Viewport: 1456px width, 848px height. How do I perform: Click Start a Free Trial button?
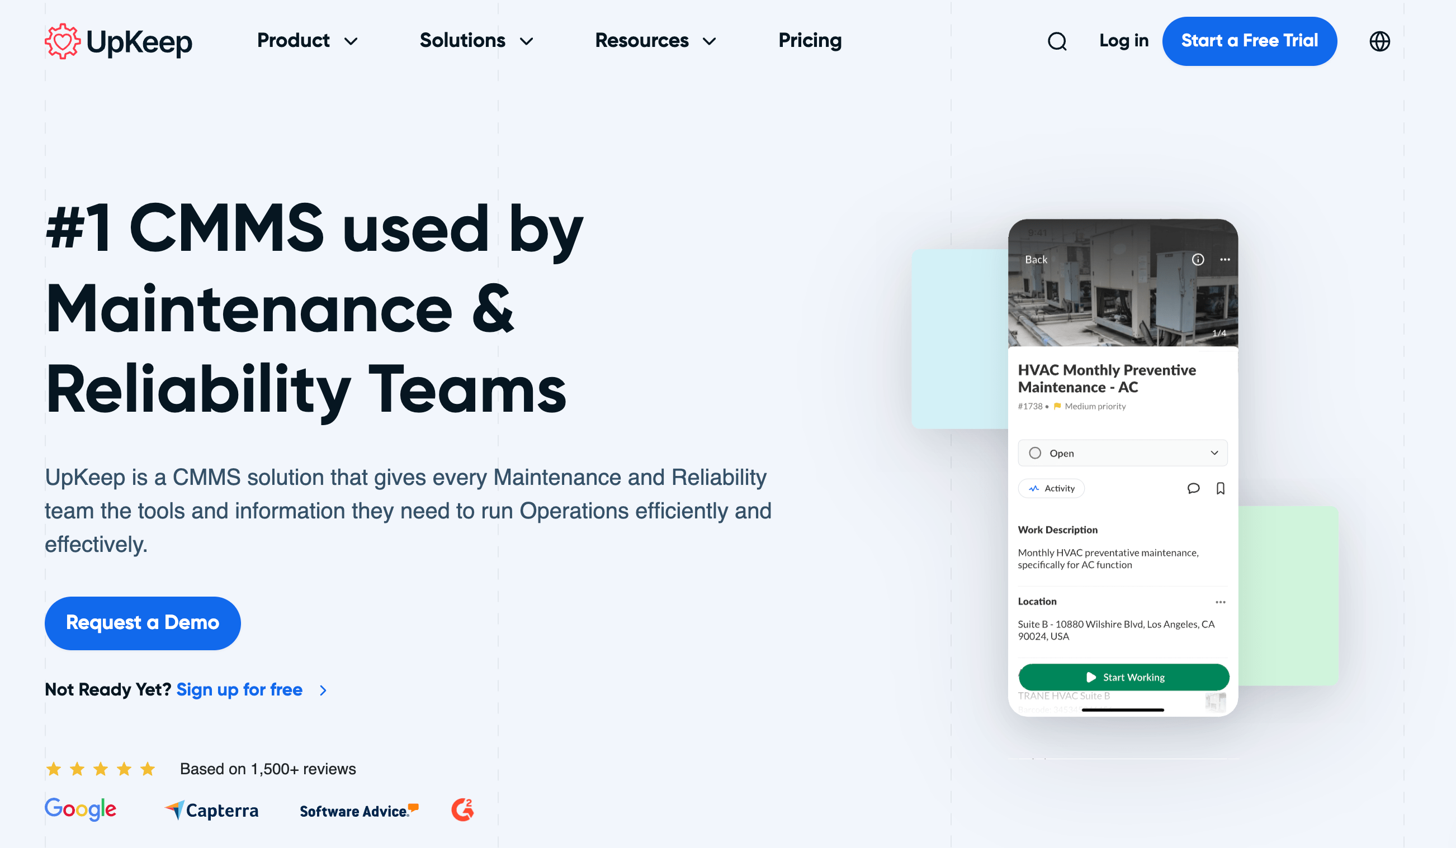pyautogui.click(x=1249, y=41)
